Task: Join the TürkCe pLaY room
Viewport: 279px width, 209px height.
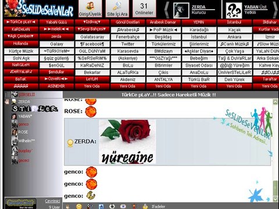Action: click(21, 22)
